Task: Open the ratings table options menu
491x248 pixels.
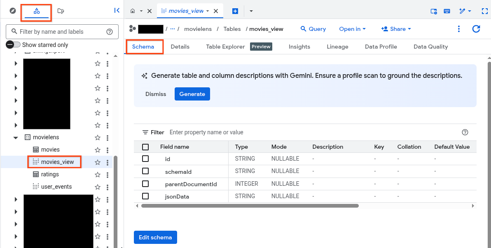Action: tap(108, 175)
